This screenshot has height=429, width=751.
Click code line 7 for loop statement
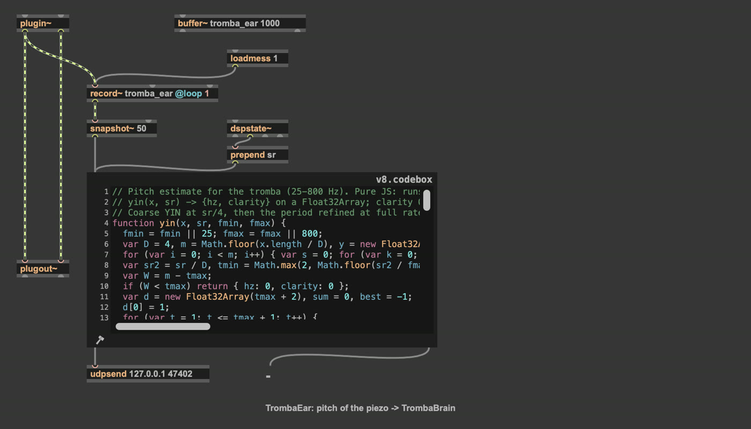click(x=271, y=254)
